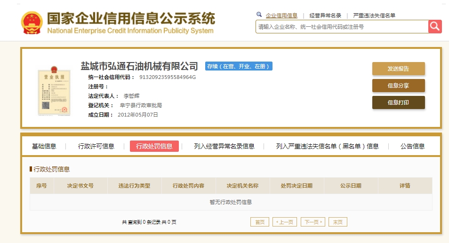Click the 处罚决定日期 column header
The height and width of the screenshot is (243, 449).
(297, 186)
